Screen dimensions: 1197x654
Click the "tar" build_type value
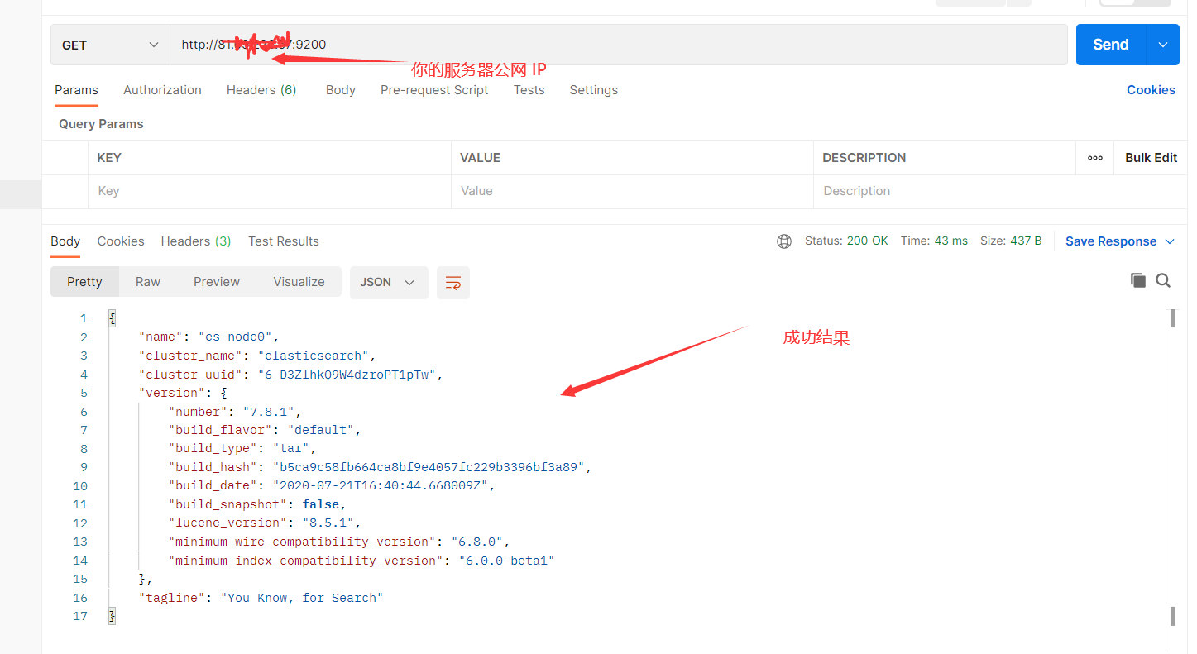(x=291, y=449)
